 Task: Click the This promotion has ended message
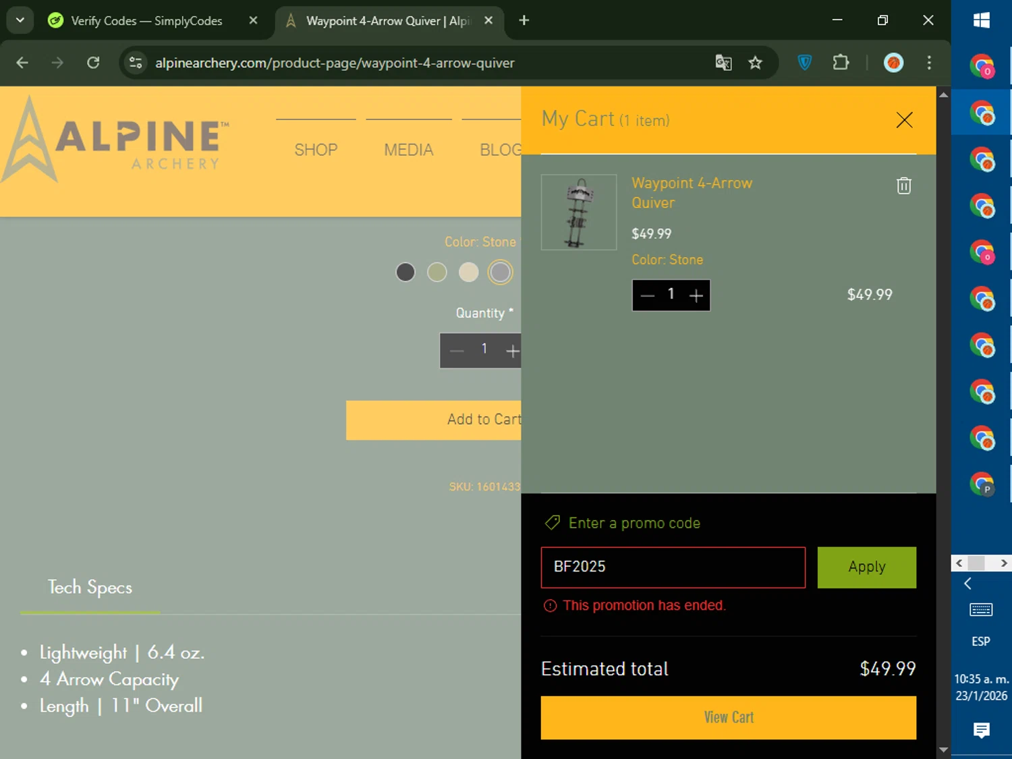pos(644,606)
